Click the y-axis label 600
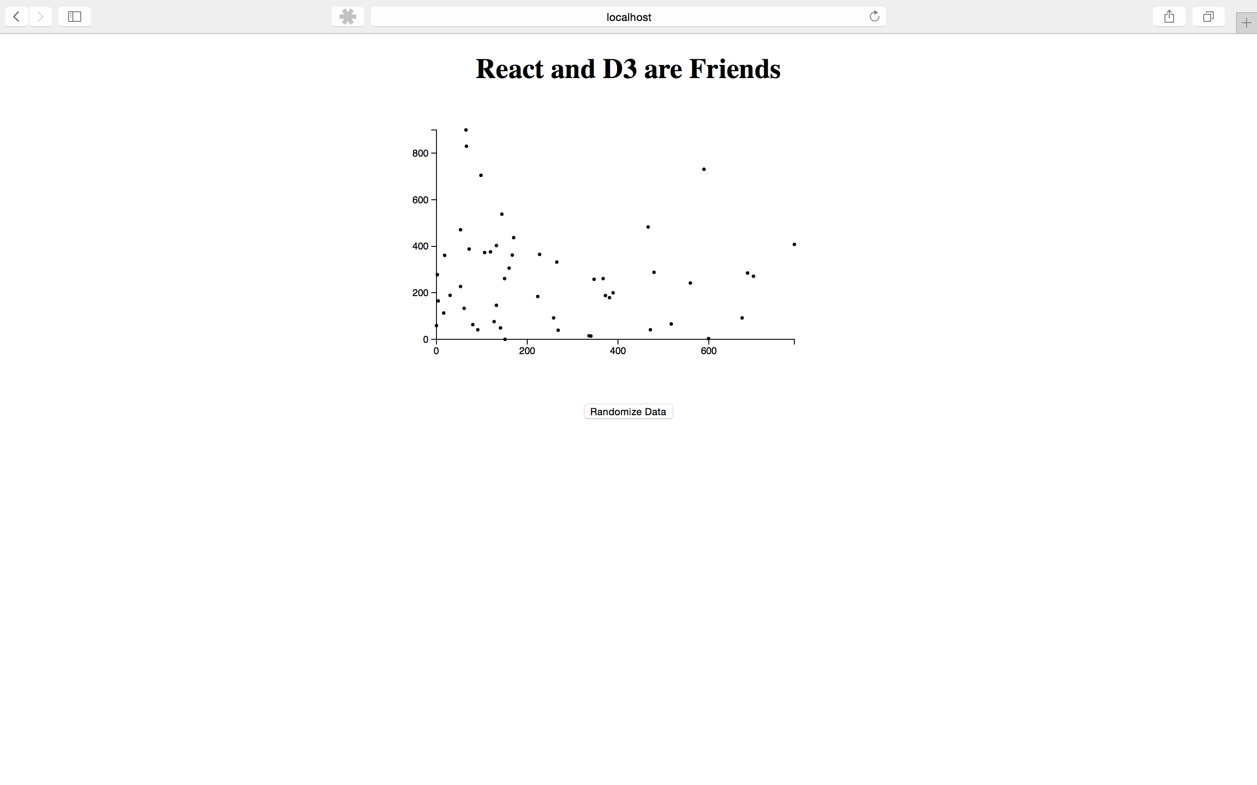 click(x=420, y=200)
